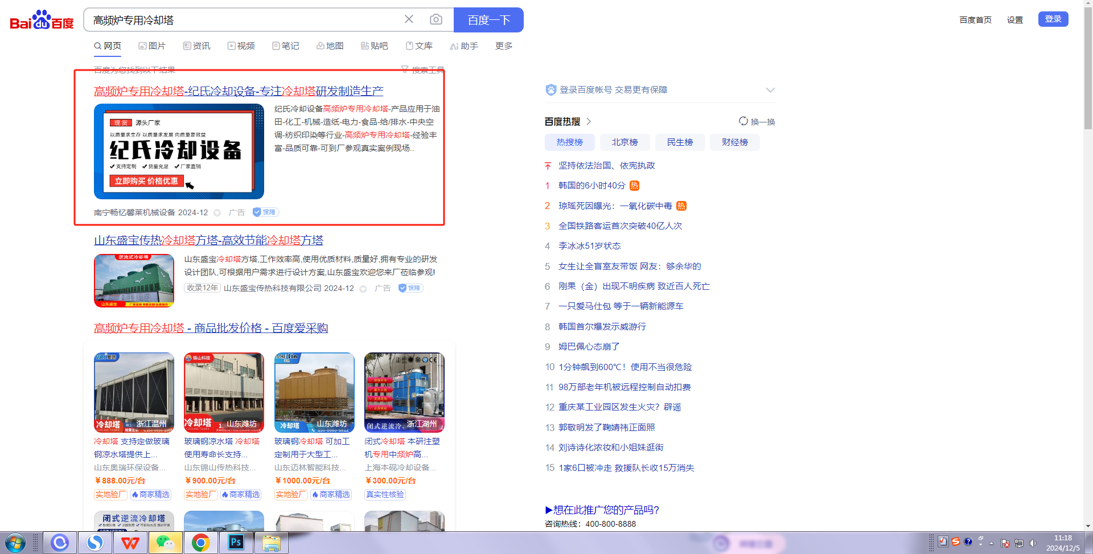
Task: Click the refresh hot list icon
Action: click(743, 121)
